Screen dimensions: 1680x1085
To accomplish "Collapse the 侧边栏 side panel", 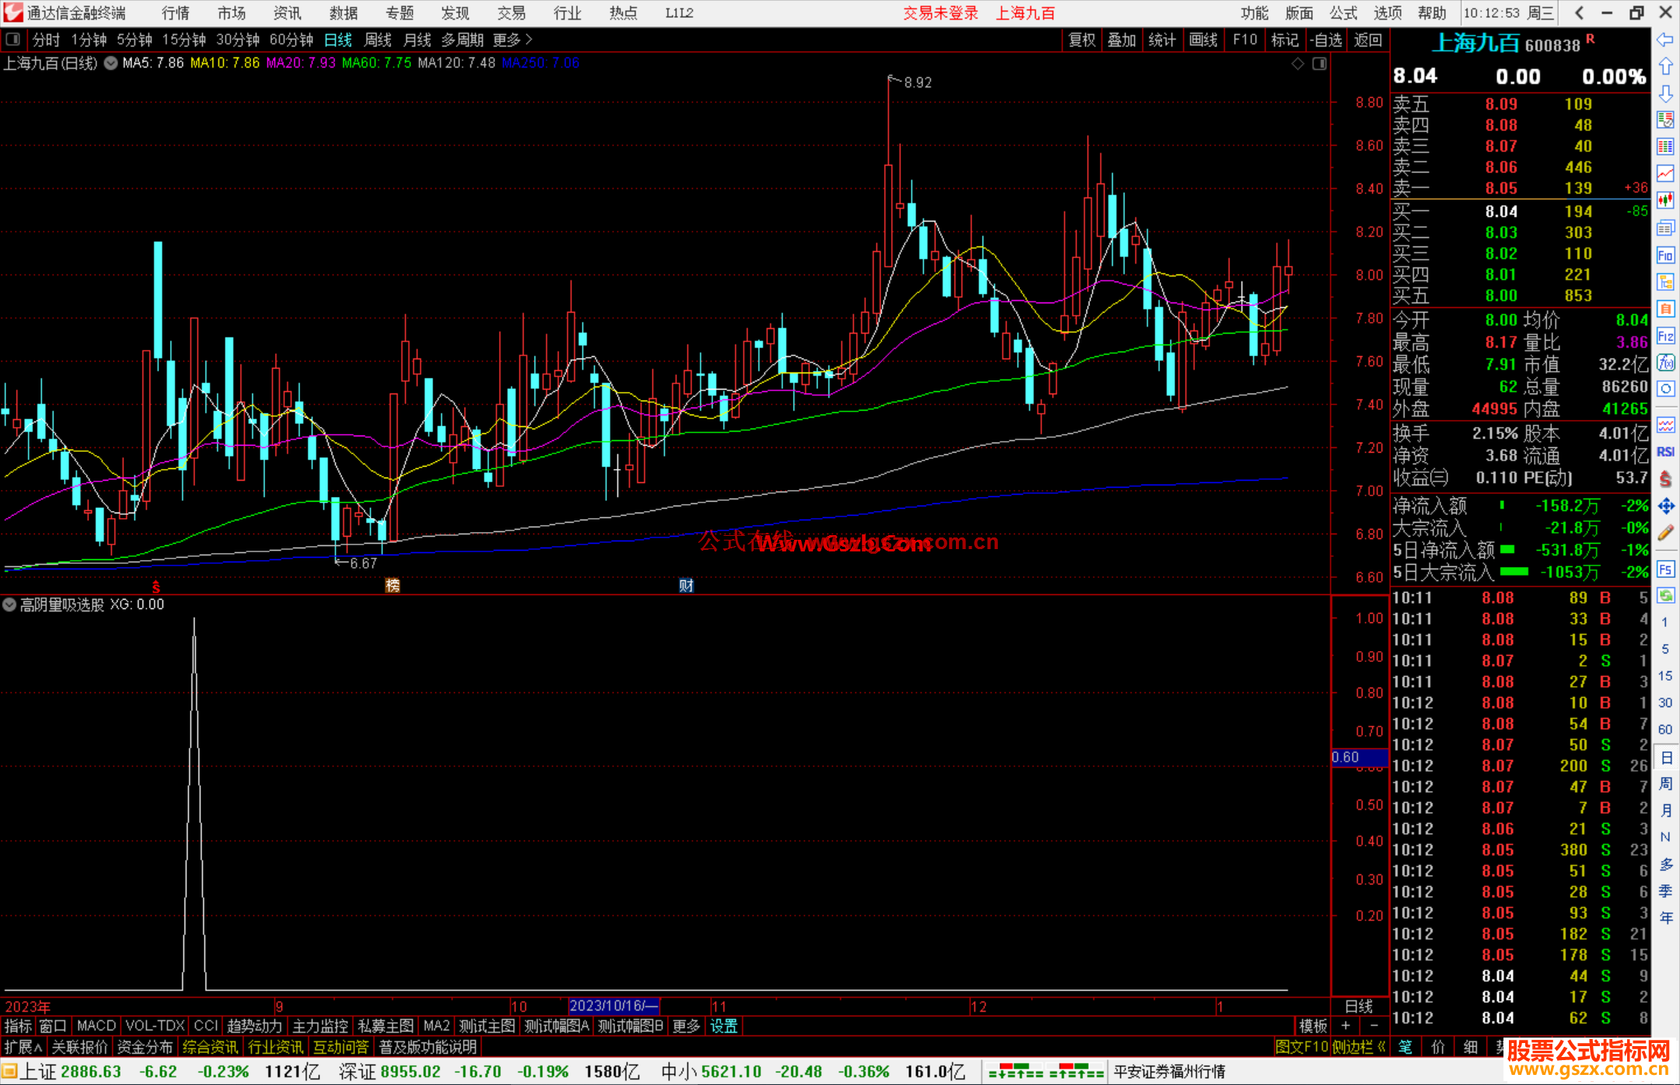I will [x=1358, y=1047].
